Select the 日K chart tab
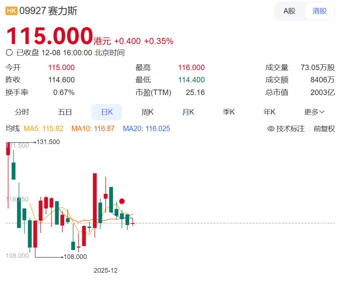Viewport: 341px width, 281px height. tap(107, 112)
